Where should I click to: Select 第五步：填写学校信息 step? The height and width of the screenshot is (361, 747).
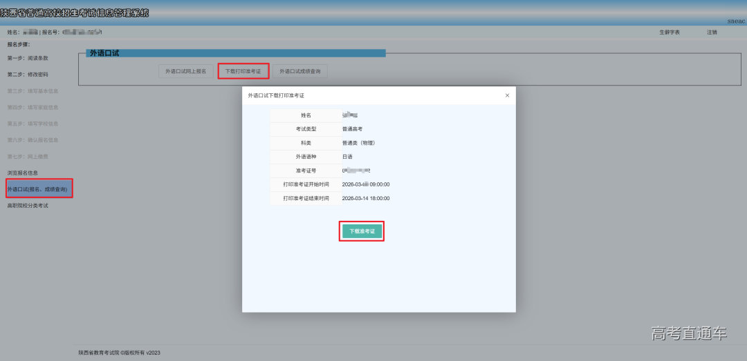[33, 124]
